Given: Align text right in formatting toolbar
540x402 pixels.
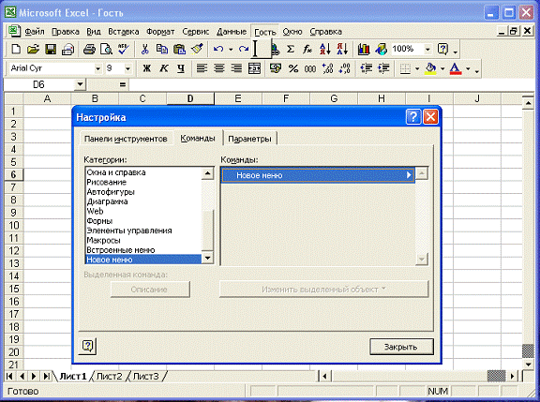Looking at the screenshot, I should (236, 68).
